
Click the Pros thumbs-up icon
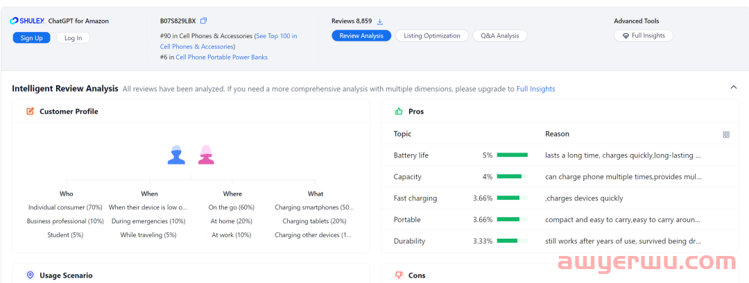point(399,112)
